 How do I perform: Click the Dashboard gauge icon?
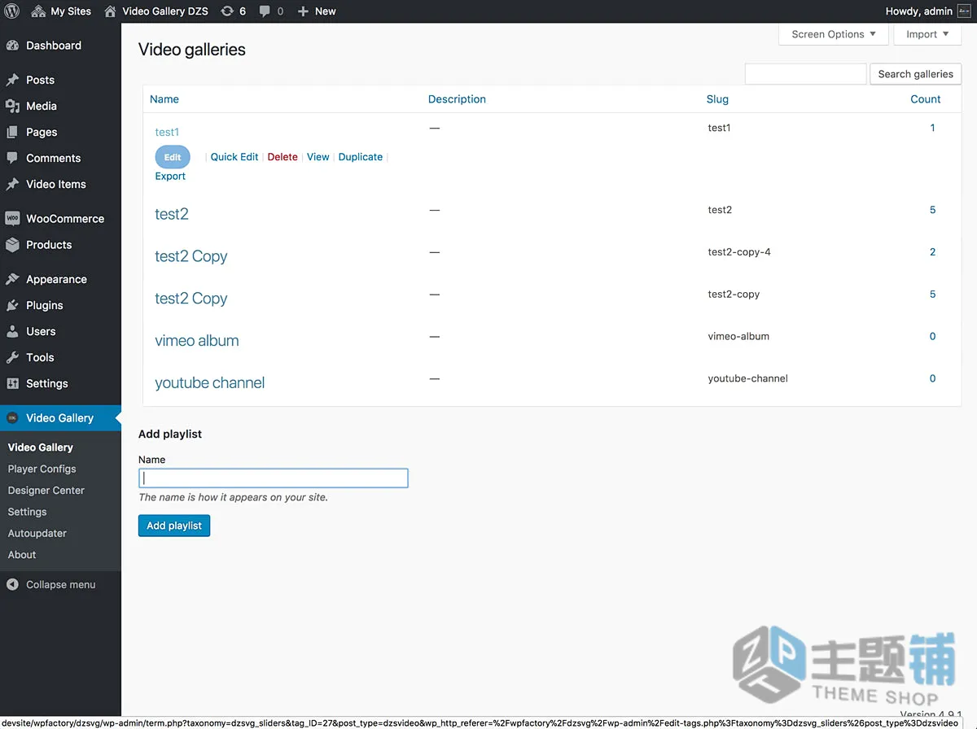pos(12,46)
